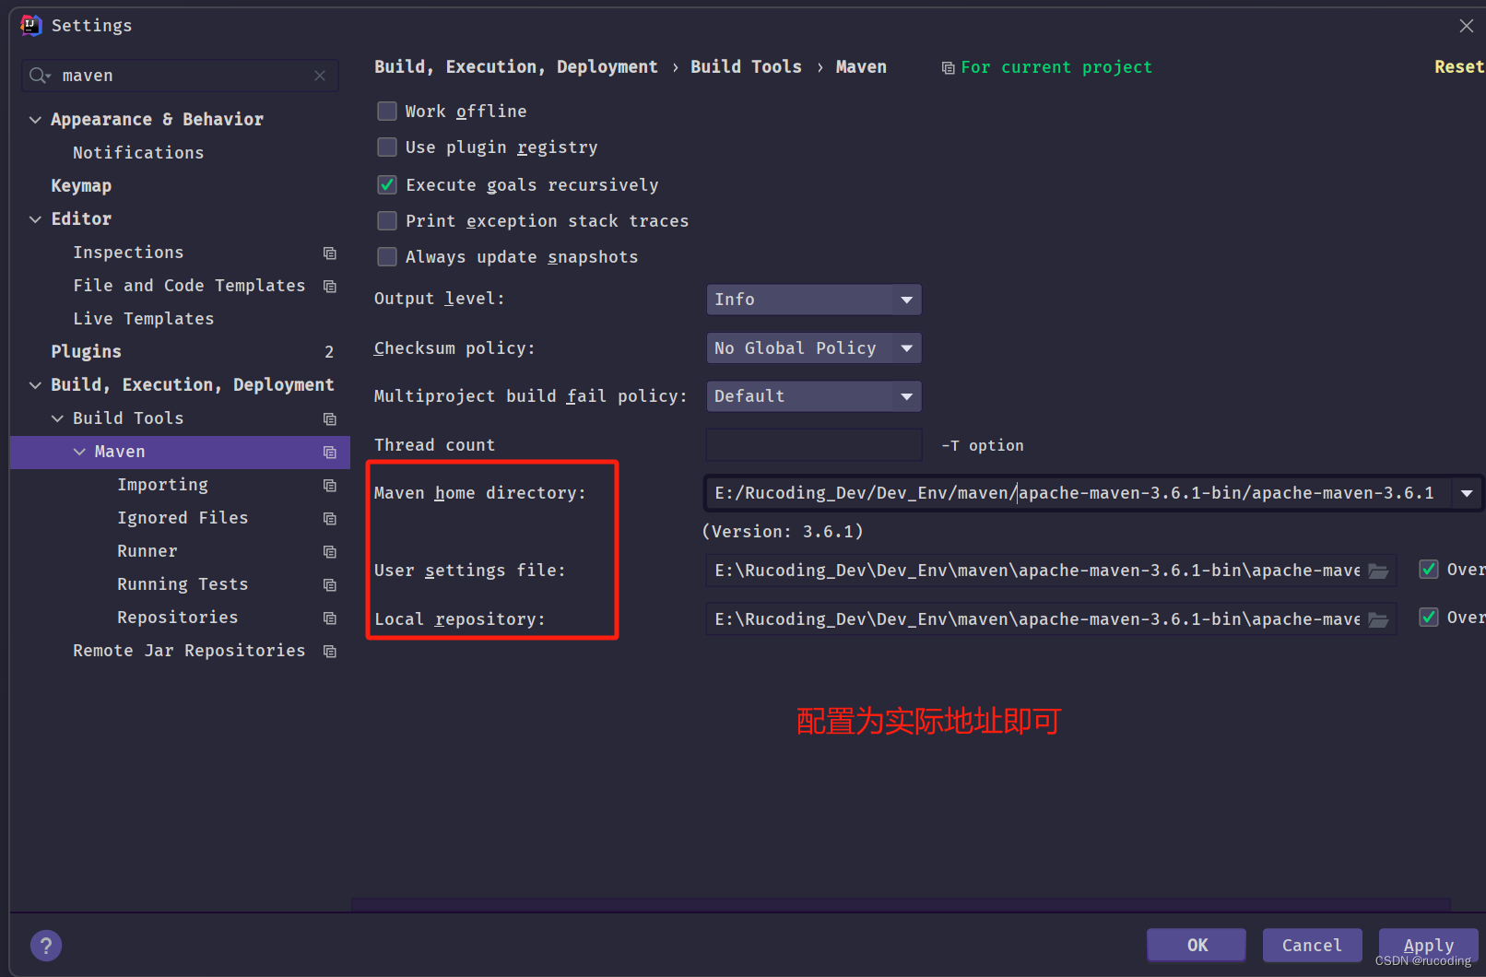Browse folder for User settings file
Viewport: 1486px width, 977px height.
point(1378,571)
